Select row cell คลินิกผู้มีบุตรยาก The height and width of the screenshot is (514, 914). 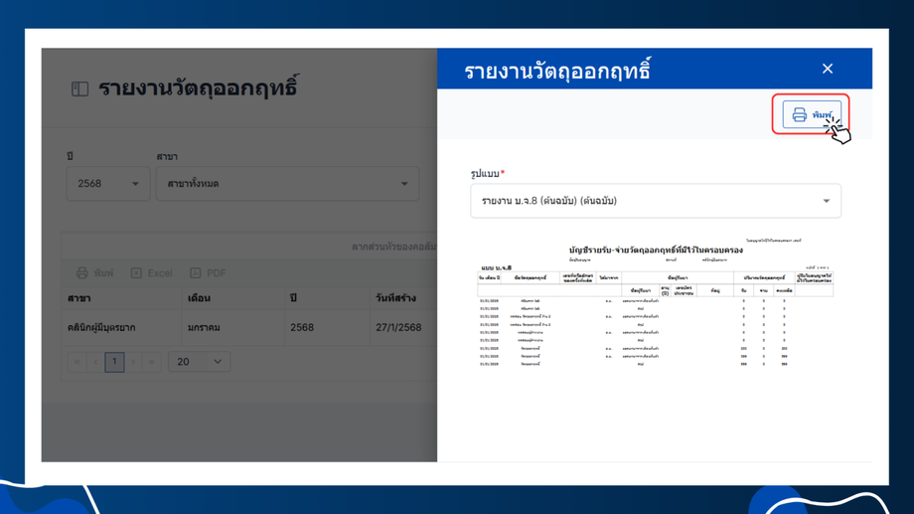point(121,328)
